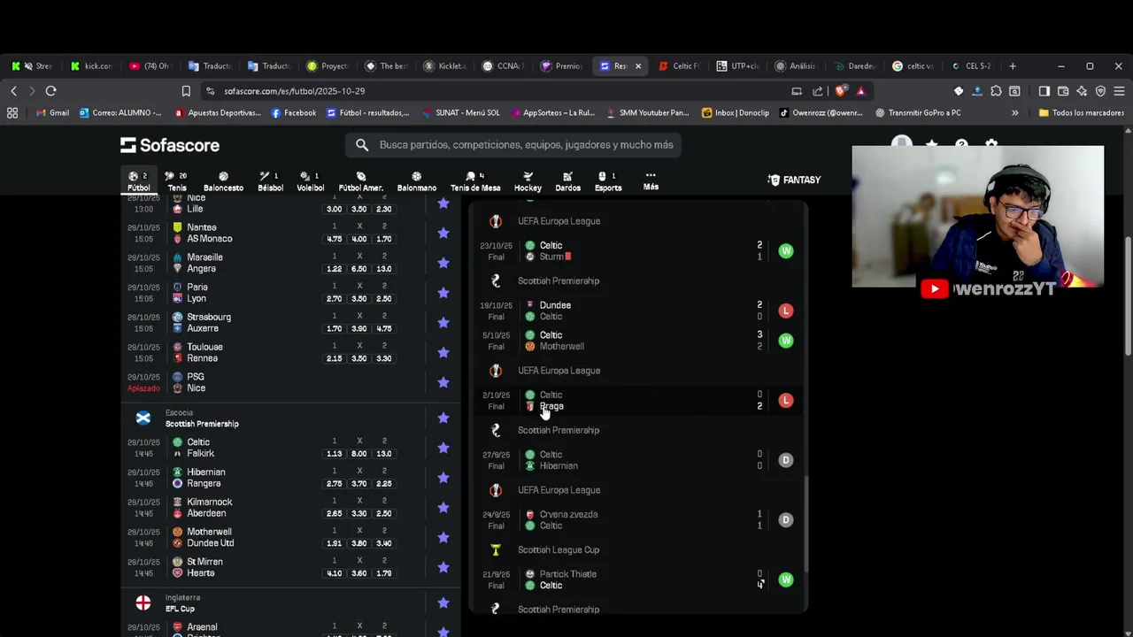Switch to the Daredevil browser tab
The width and height of the screenshot is (1133, 637).
(855, 66)
